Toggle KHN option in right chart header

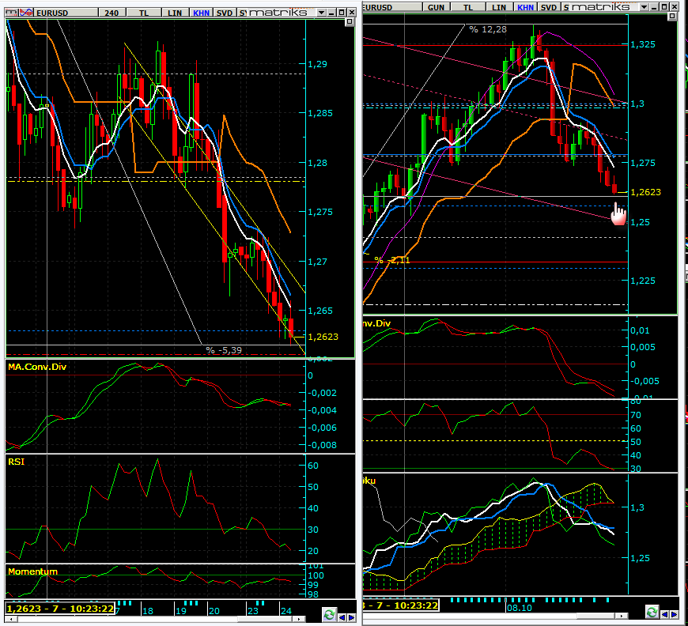pos(525,6)
